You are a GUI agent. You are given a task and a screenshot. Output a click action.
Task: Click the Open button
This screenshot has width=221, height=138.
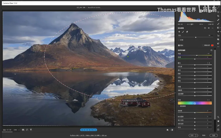pos(192,135)
